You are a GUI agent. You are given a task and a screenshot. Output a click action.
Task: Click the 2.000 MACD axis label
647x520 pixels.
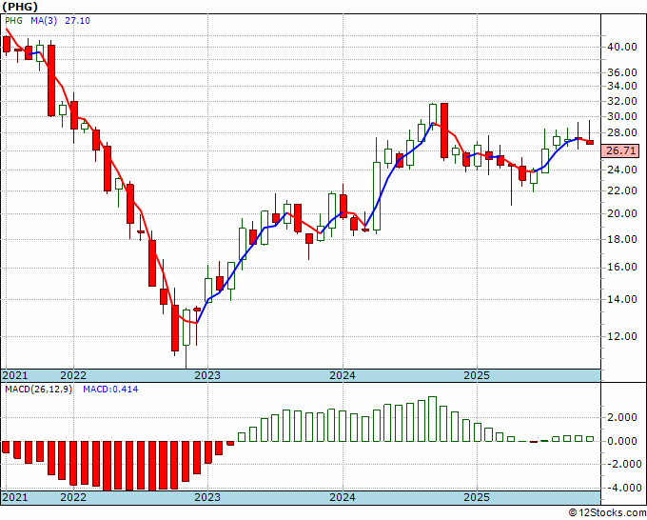click(624, 417)
